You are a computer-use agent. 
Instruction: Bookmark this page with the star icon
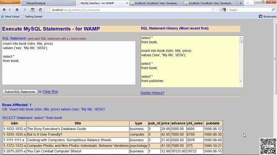[x=213, y=10]
